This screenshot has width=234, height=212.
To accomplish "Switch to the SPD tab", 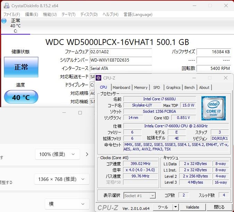I will click(x=157, y=87).
